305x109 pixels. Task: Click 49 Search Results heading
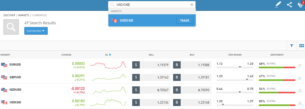(x=40, y=23)
